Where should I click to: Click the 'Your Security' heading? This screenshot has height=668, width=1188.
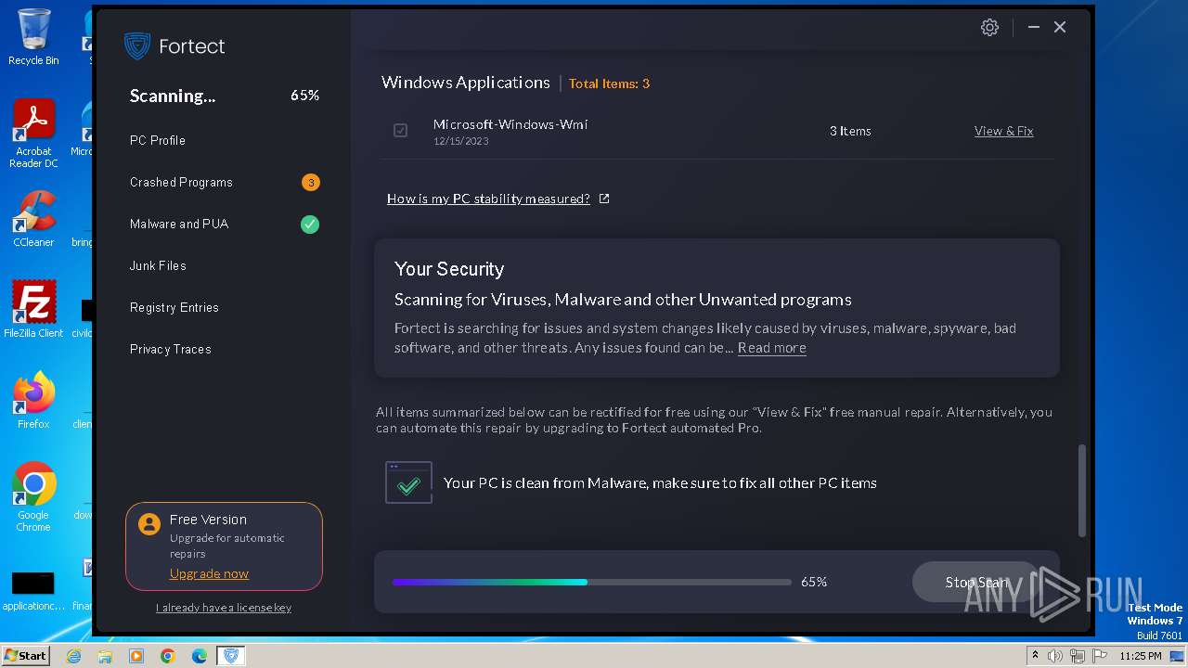tap(449, 269)
